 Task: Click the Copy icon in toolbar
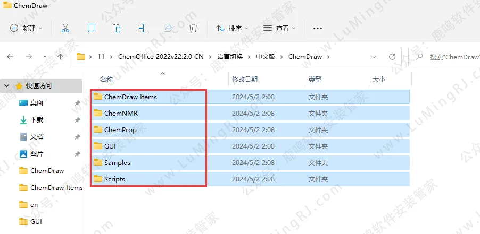91,28
